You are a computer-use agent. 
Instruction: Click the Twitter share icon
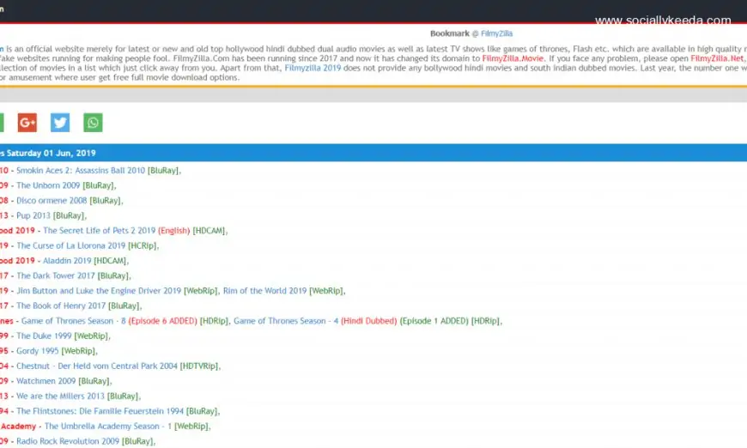(x=60, y=123)
